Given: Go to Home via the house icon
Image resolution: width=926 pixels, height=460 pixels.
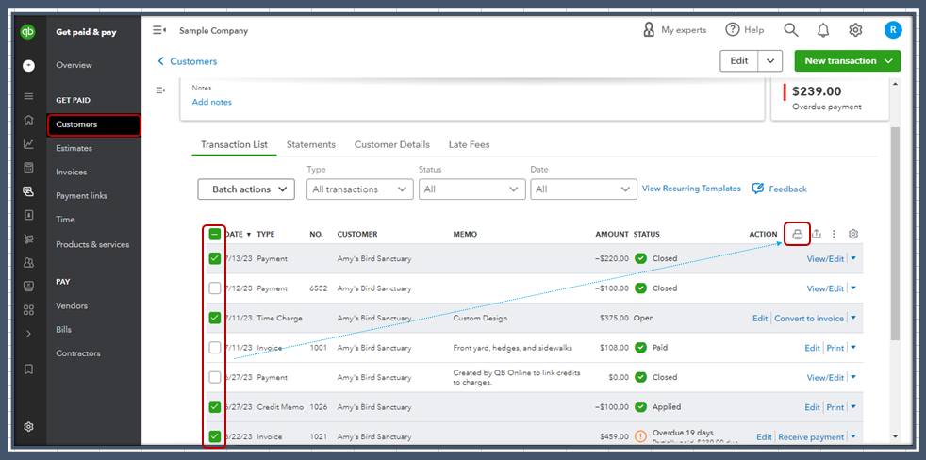Looking at the screenshot, I should point(28,121).
